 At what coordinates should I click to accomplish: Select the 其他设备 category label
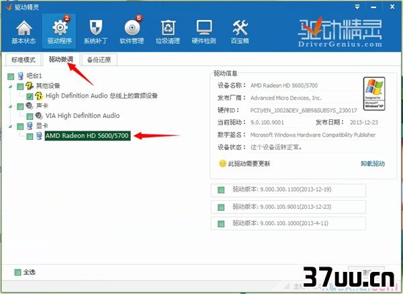(x=48, y=86)
